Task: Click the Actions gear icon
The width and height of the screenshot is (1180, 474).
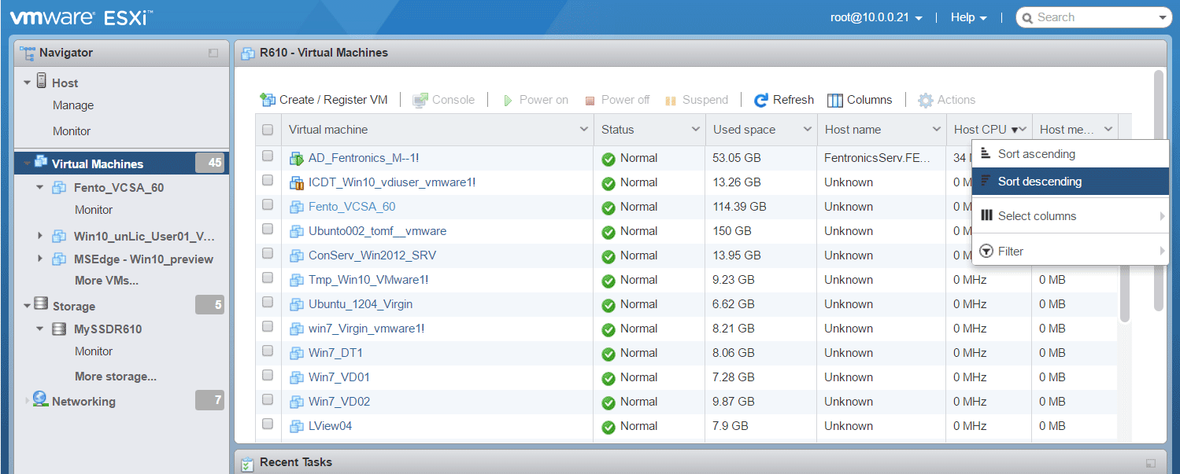Action: point(926,101)
